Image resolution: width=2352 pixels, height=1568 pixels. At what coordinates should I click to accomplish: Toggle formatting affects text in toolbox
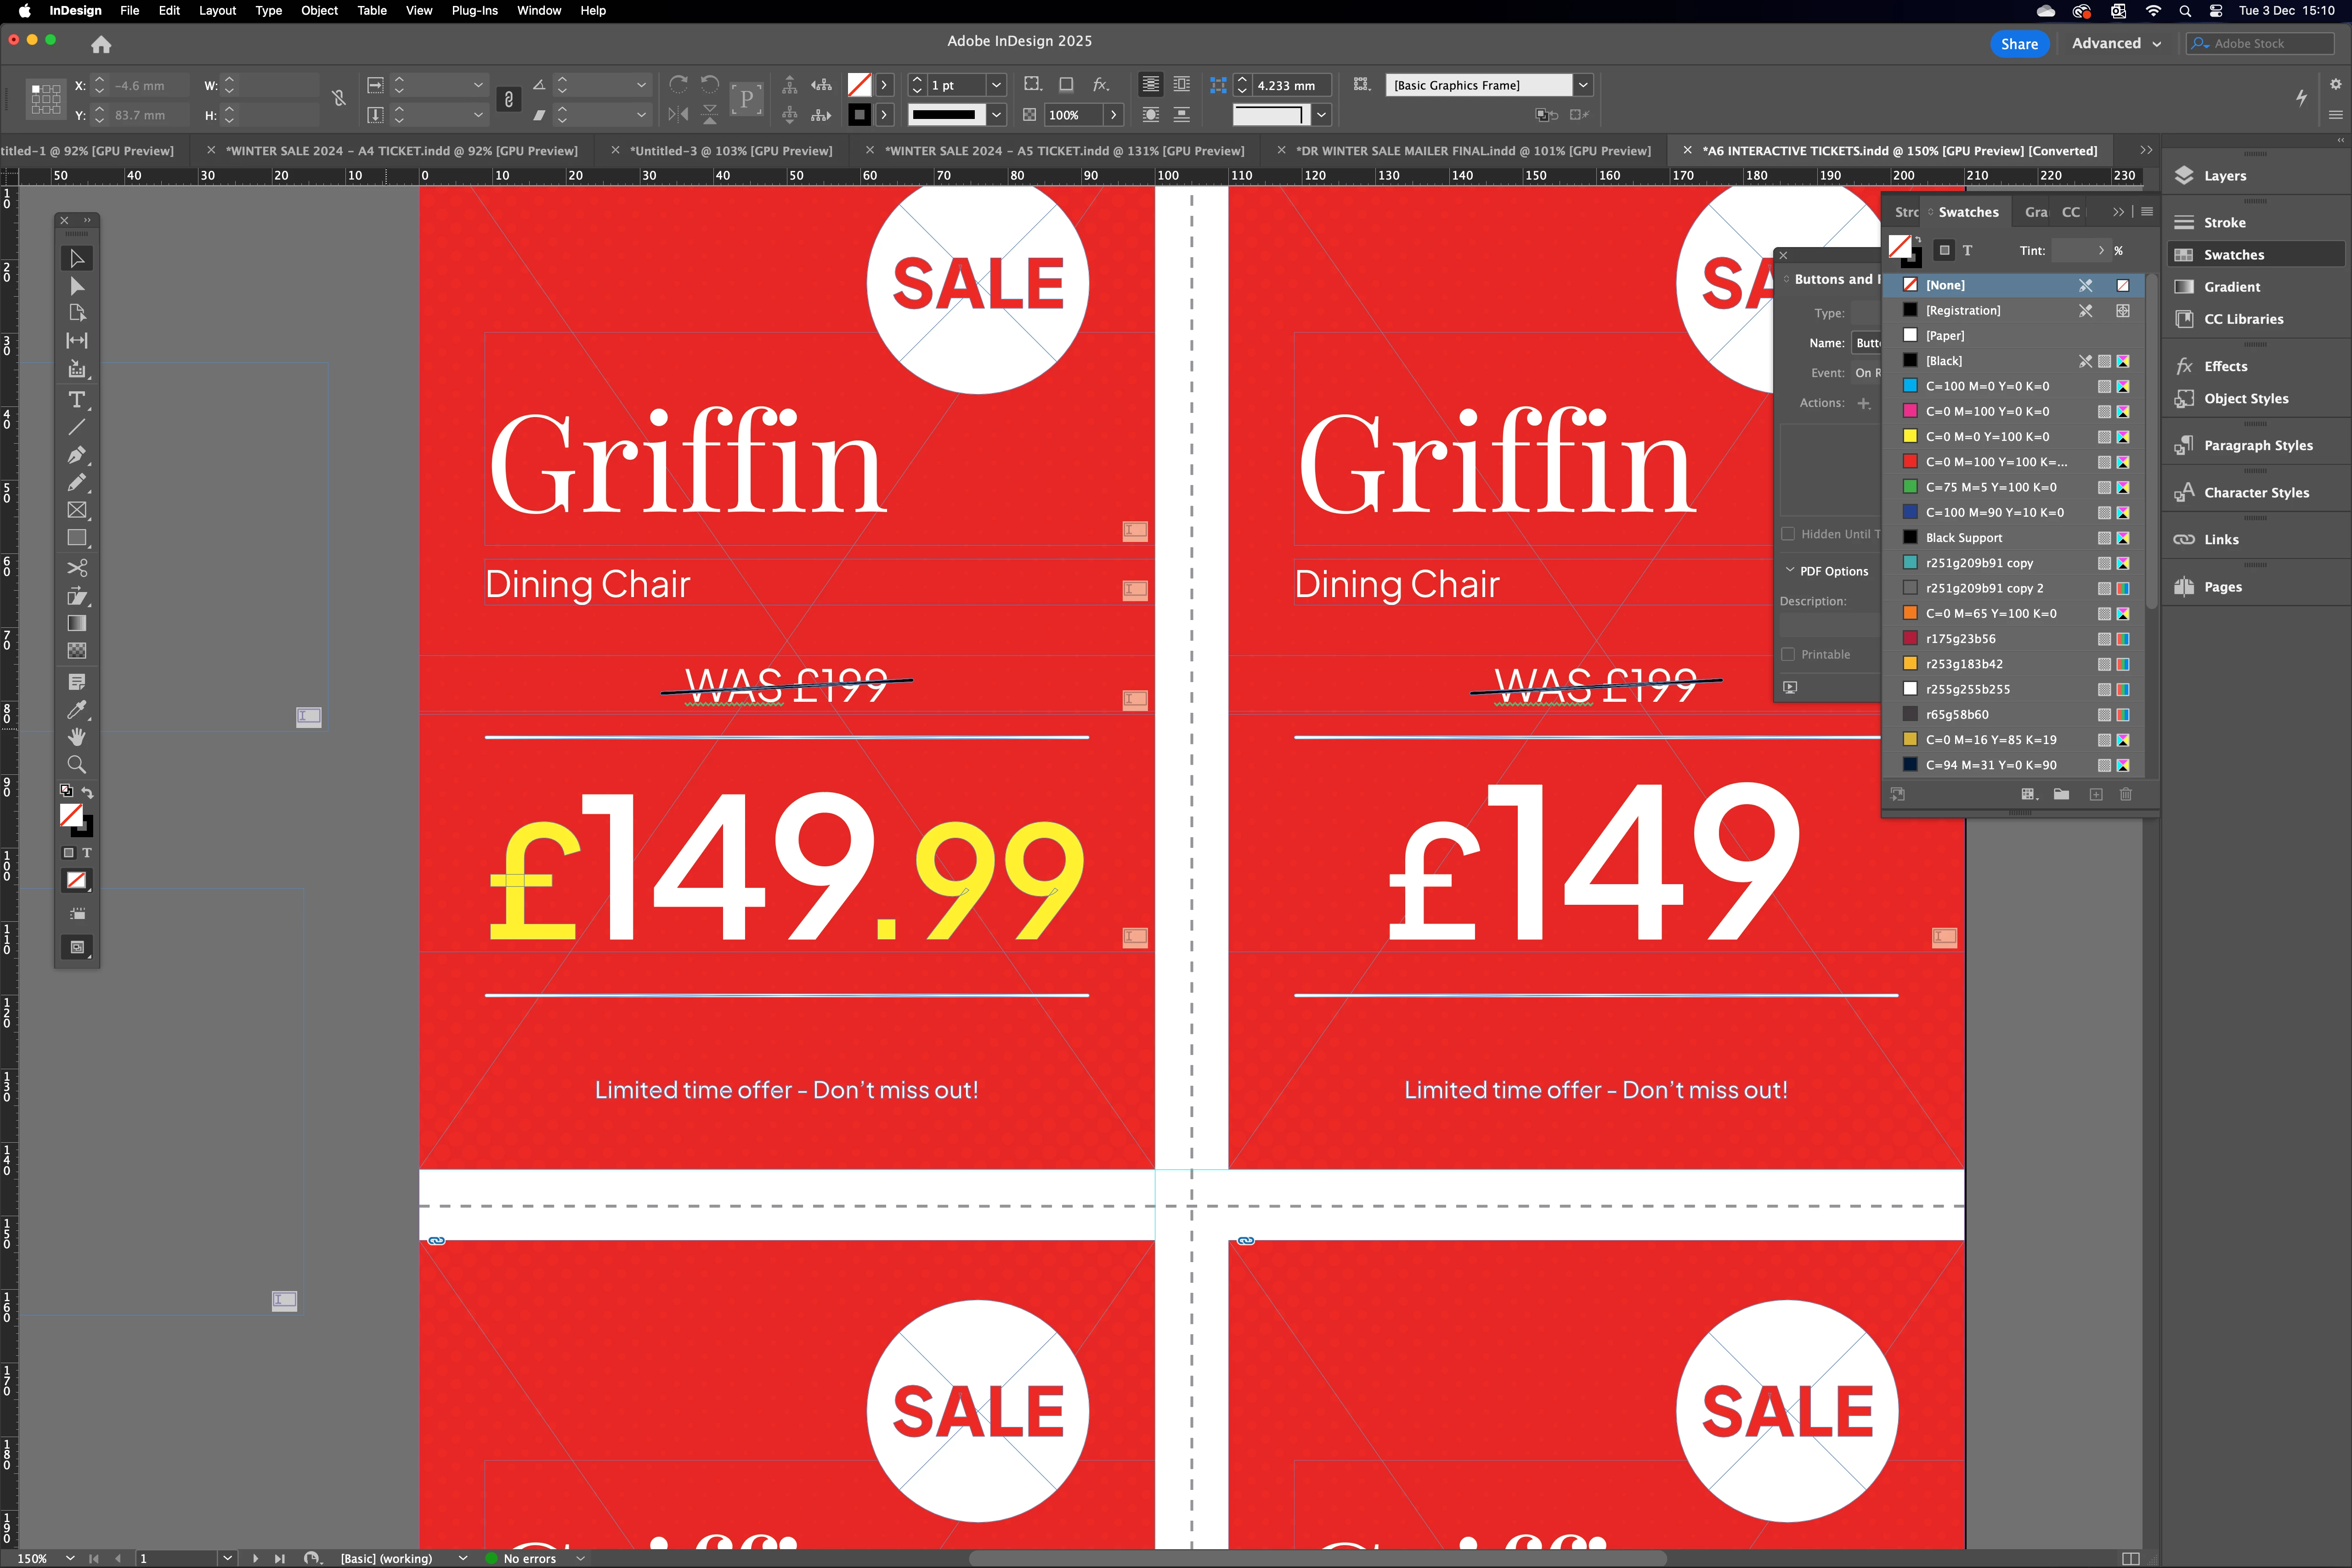pos(87,853)
